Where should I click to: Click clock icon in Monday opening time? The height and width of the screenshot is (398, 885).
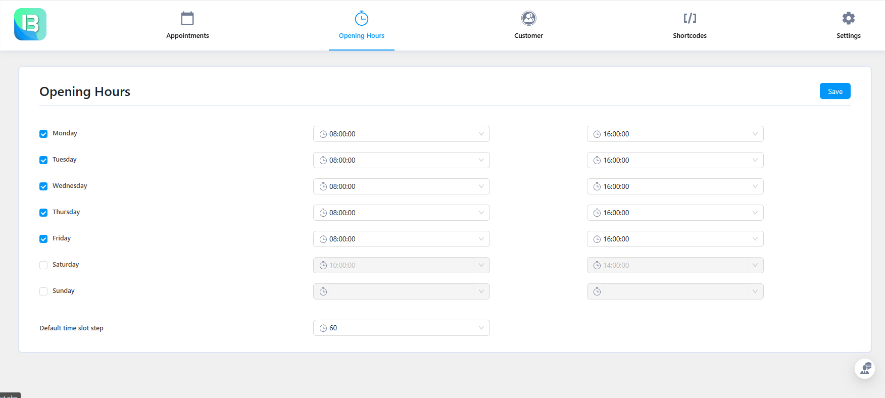(x=323, y=134)
